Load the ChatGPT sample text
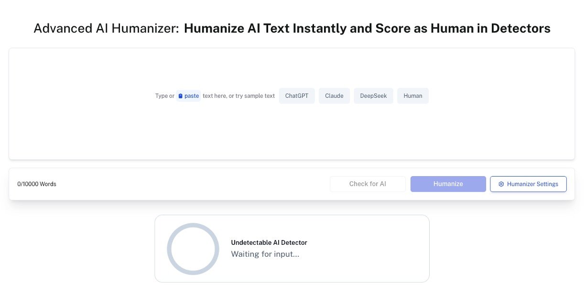 (x=296, y=95)
